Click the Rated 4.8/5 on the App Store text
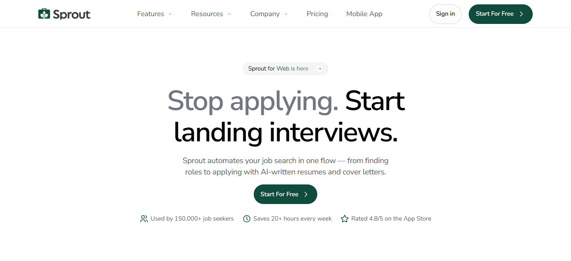Screen dimensions: 571x261 pos(391,219)
